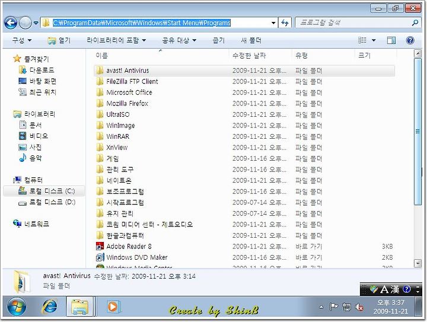
Task: Select the FileZilla FTP Client folder icon
Action: coord(100,81)
